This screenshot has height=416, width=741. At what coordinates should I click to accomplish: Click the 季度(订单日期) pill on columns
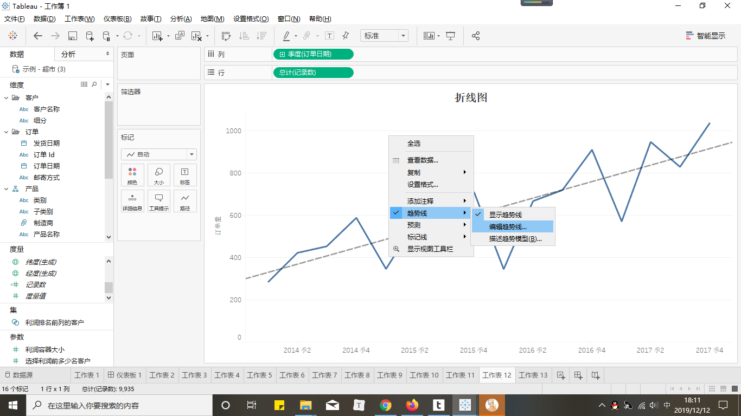(x=313, y=54)
